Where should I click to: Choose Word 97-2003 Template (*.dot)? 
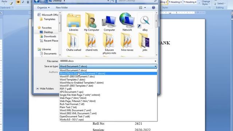108,86
